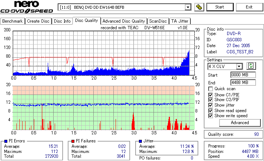Switch to the Benchmark tab
The height and width of the screenshot is (161, 264).
(12, 21)
